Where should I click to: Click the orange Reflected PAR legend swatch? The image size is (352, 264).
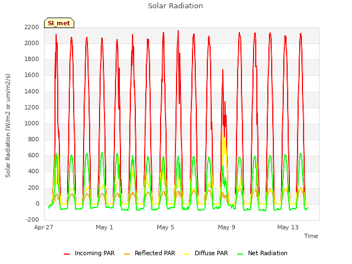[x=127, y=254]
